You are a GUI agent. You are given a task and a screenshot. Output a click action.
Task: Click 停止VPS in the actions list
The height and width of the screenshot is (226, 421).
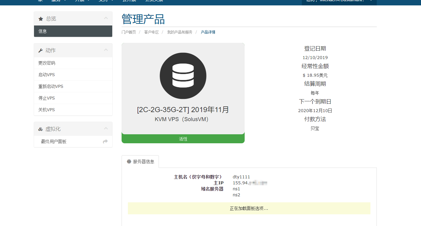tap(46, 98)
